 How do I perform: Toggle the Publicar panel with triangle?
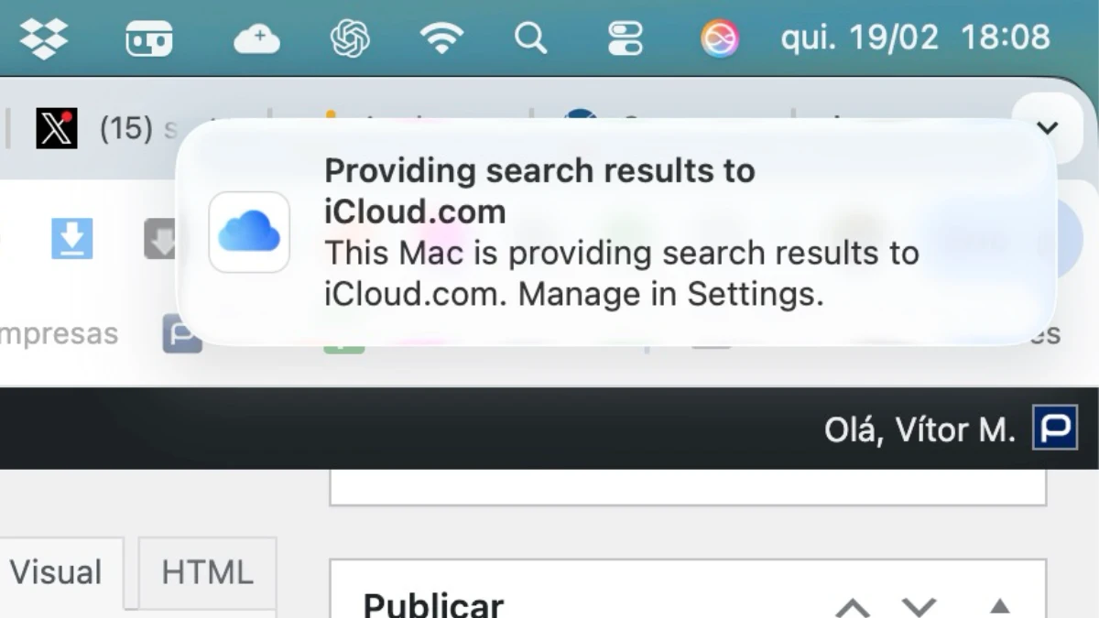click(x=1000, y=606)
